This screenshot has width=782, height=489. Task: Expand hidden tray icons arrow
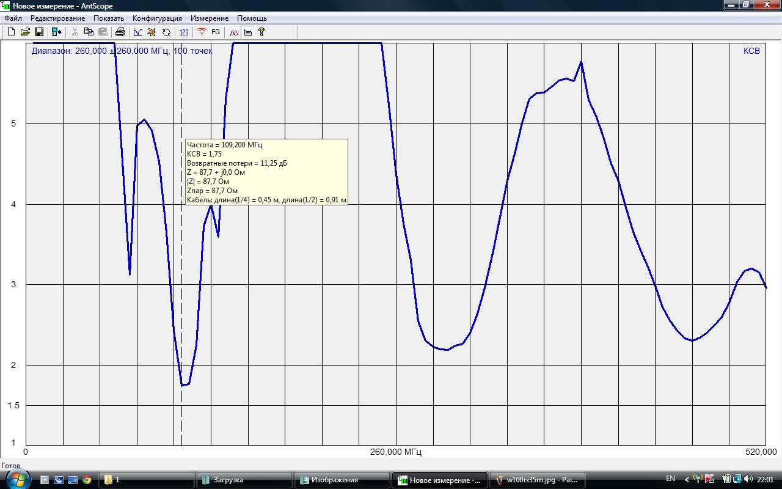point(687,480)
